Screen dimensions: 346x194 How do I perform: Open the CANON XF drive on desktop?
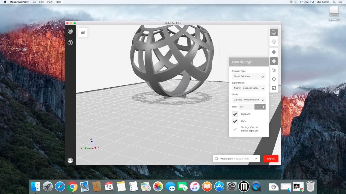[x=334, y=13]
